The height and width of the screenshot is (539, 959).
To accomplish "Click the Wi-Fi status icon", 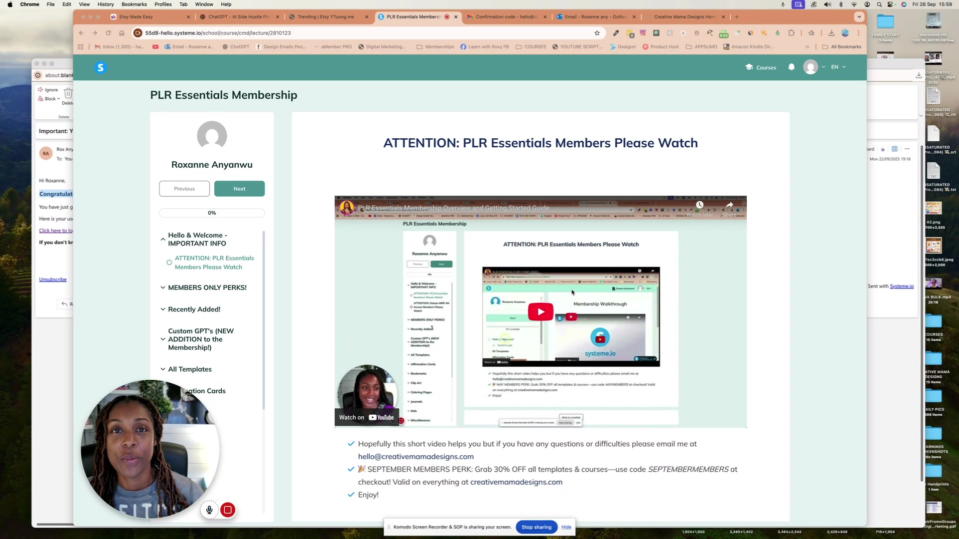I will [854, 4].
